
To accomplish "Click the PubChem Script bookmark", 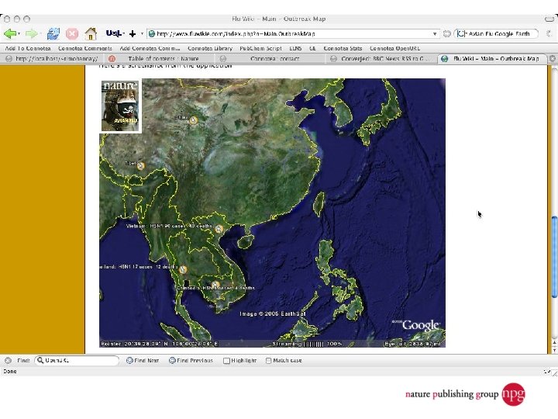I will [260, 48].
